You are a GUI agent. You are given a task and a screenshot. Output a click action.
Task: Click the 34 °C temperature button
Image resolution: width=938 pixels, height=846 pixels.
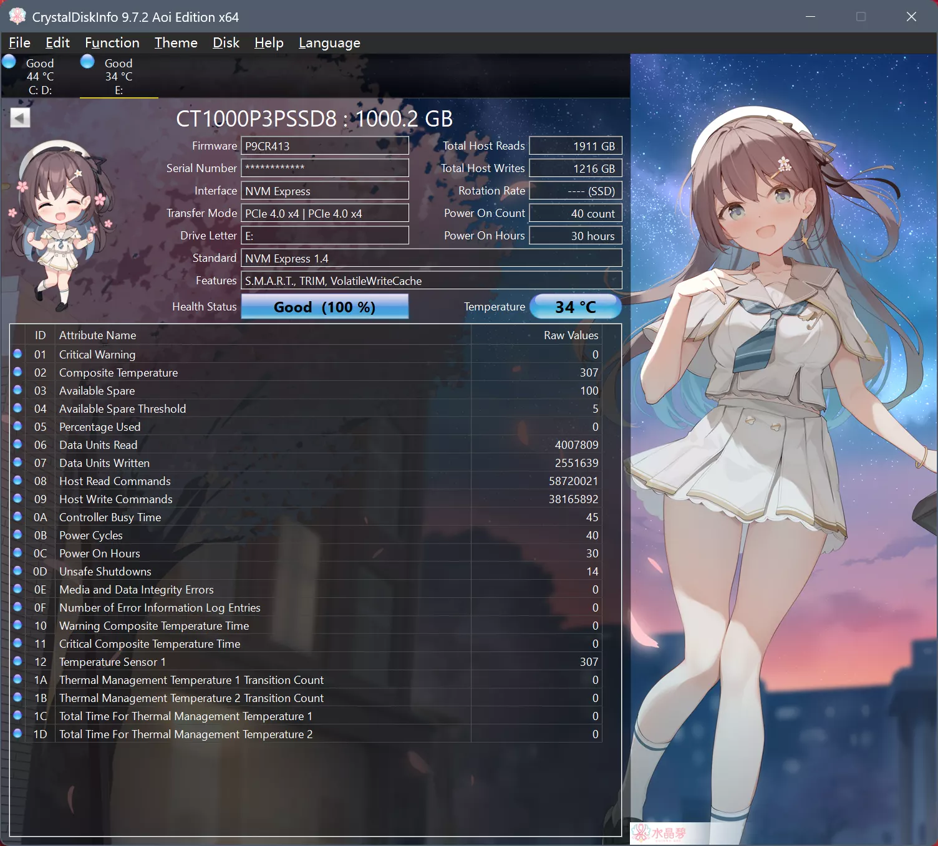coord(575,307)
